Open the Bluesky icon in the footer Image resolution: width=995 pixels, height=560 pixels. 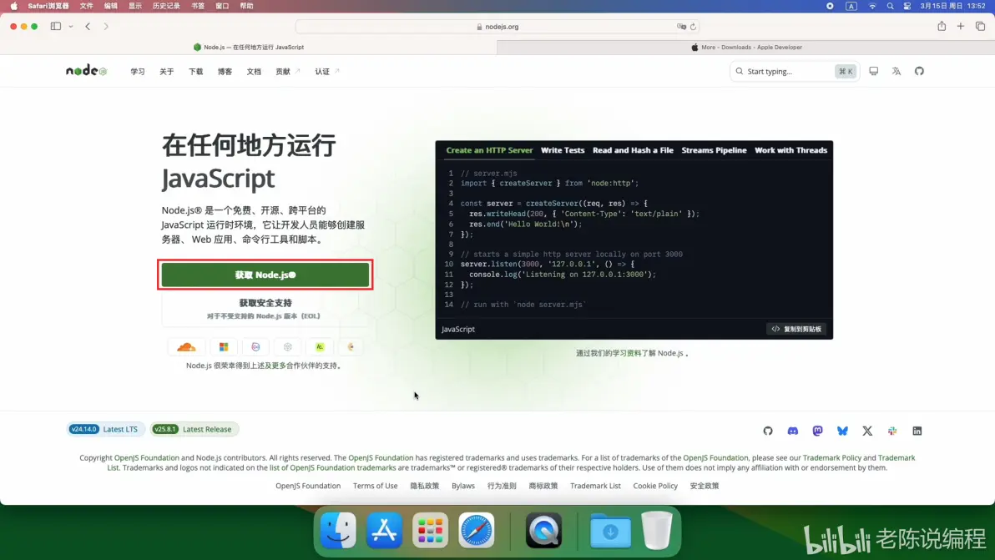842,431
